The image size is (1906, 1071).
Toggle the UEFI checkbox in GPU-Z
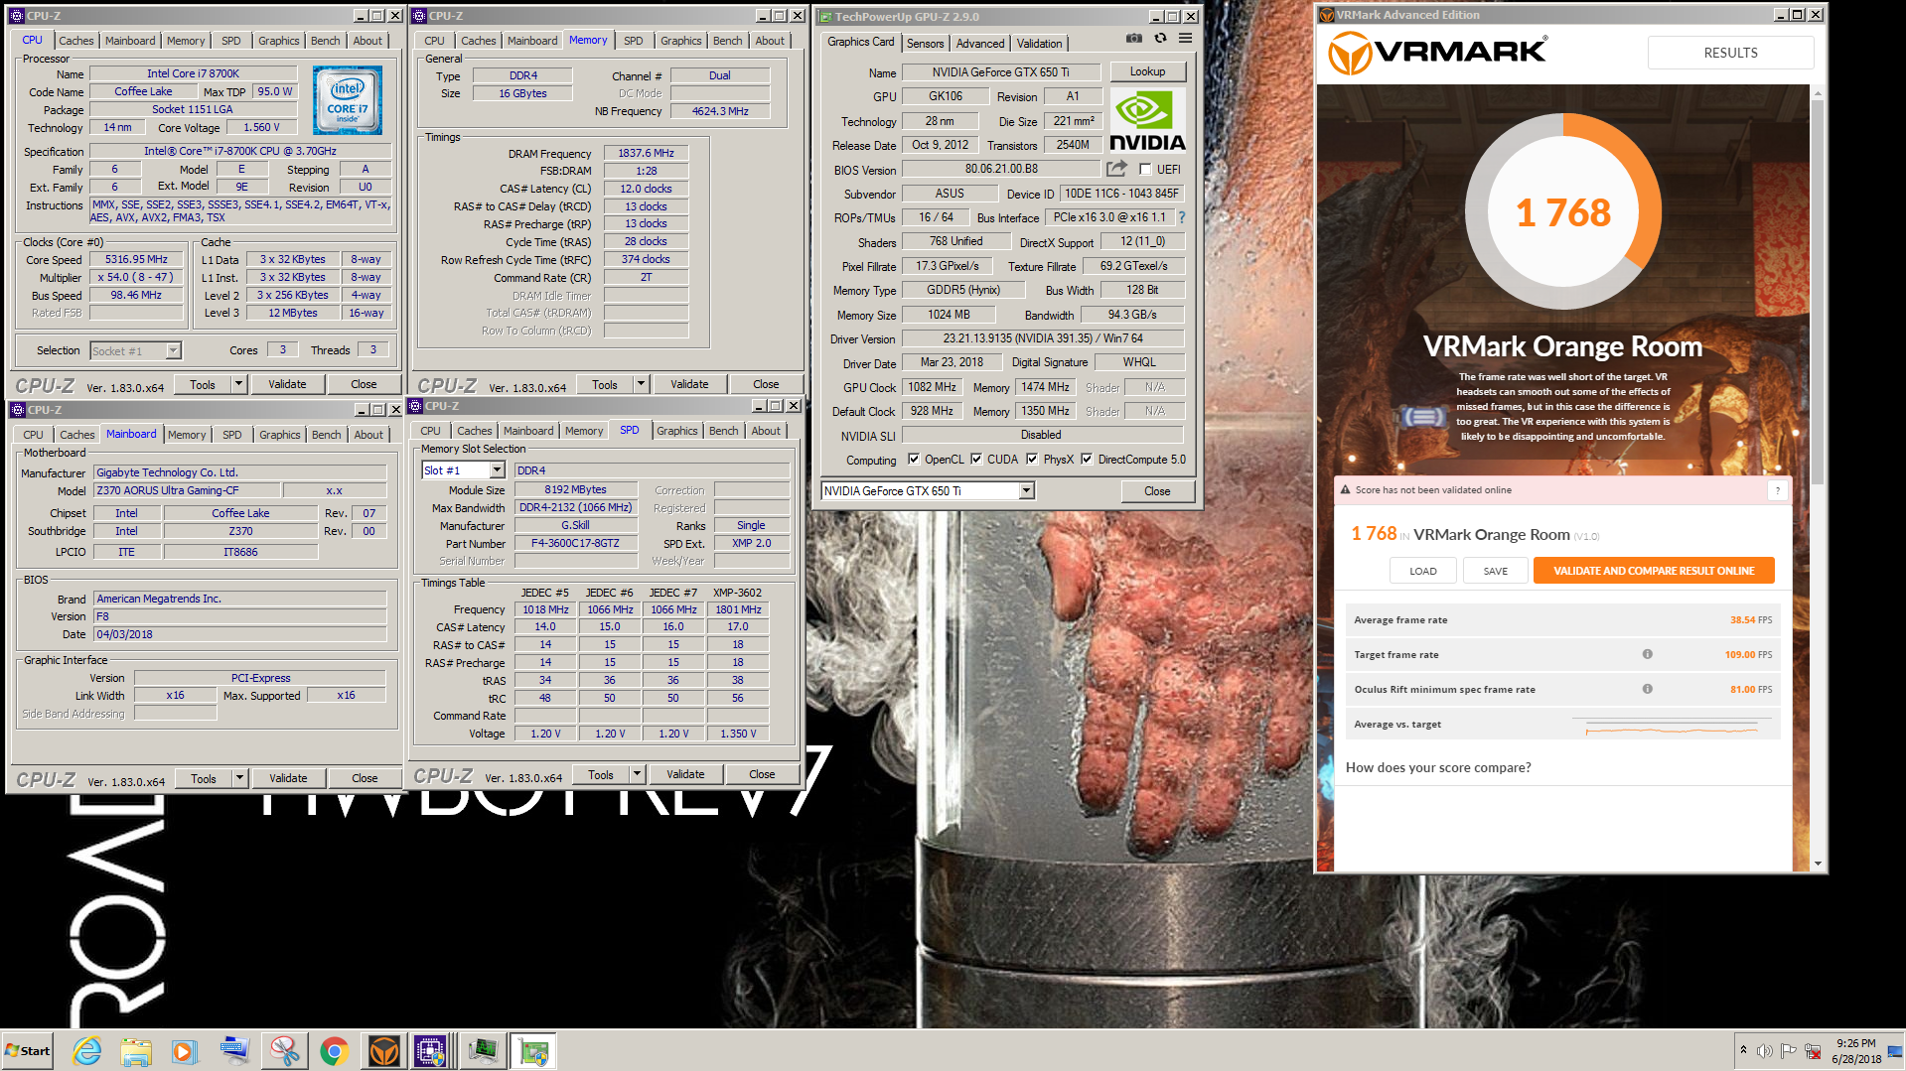click(1145, 170)
